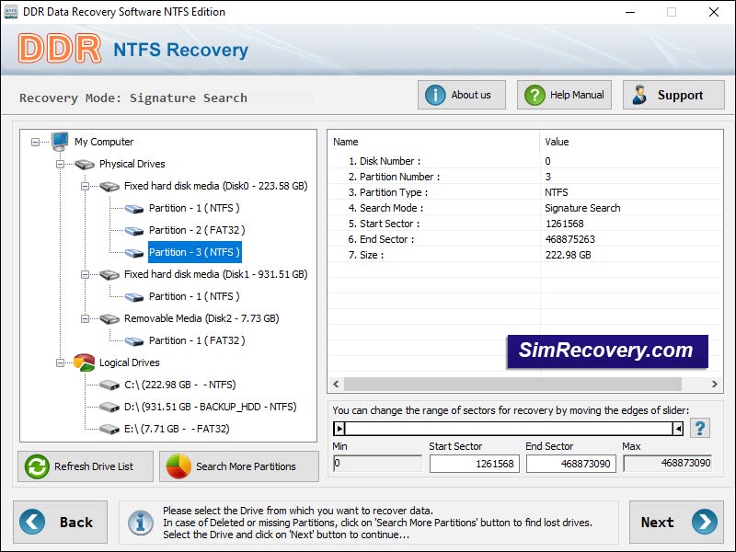The image size is (736, 552).
Task: Select Partition - 3 (NTFS) label
Action: (x=195, y=252)
